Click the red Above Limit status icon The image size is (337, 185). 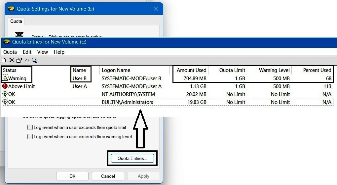[x=5, y=86]
